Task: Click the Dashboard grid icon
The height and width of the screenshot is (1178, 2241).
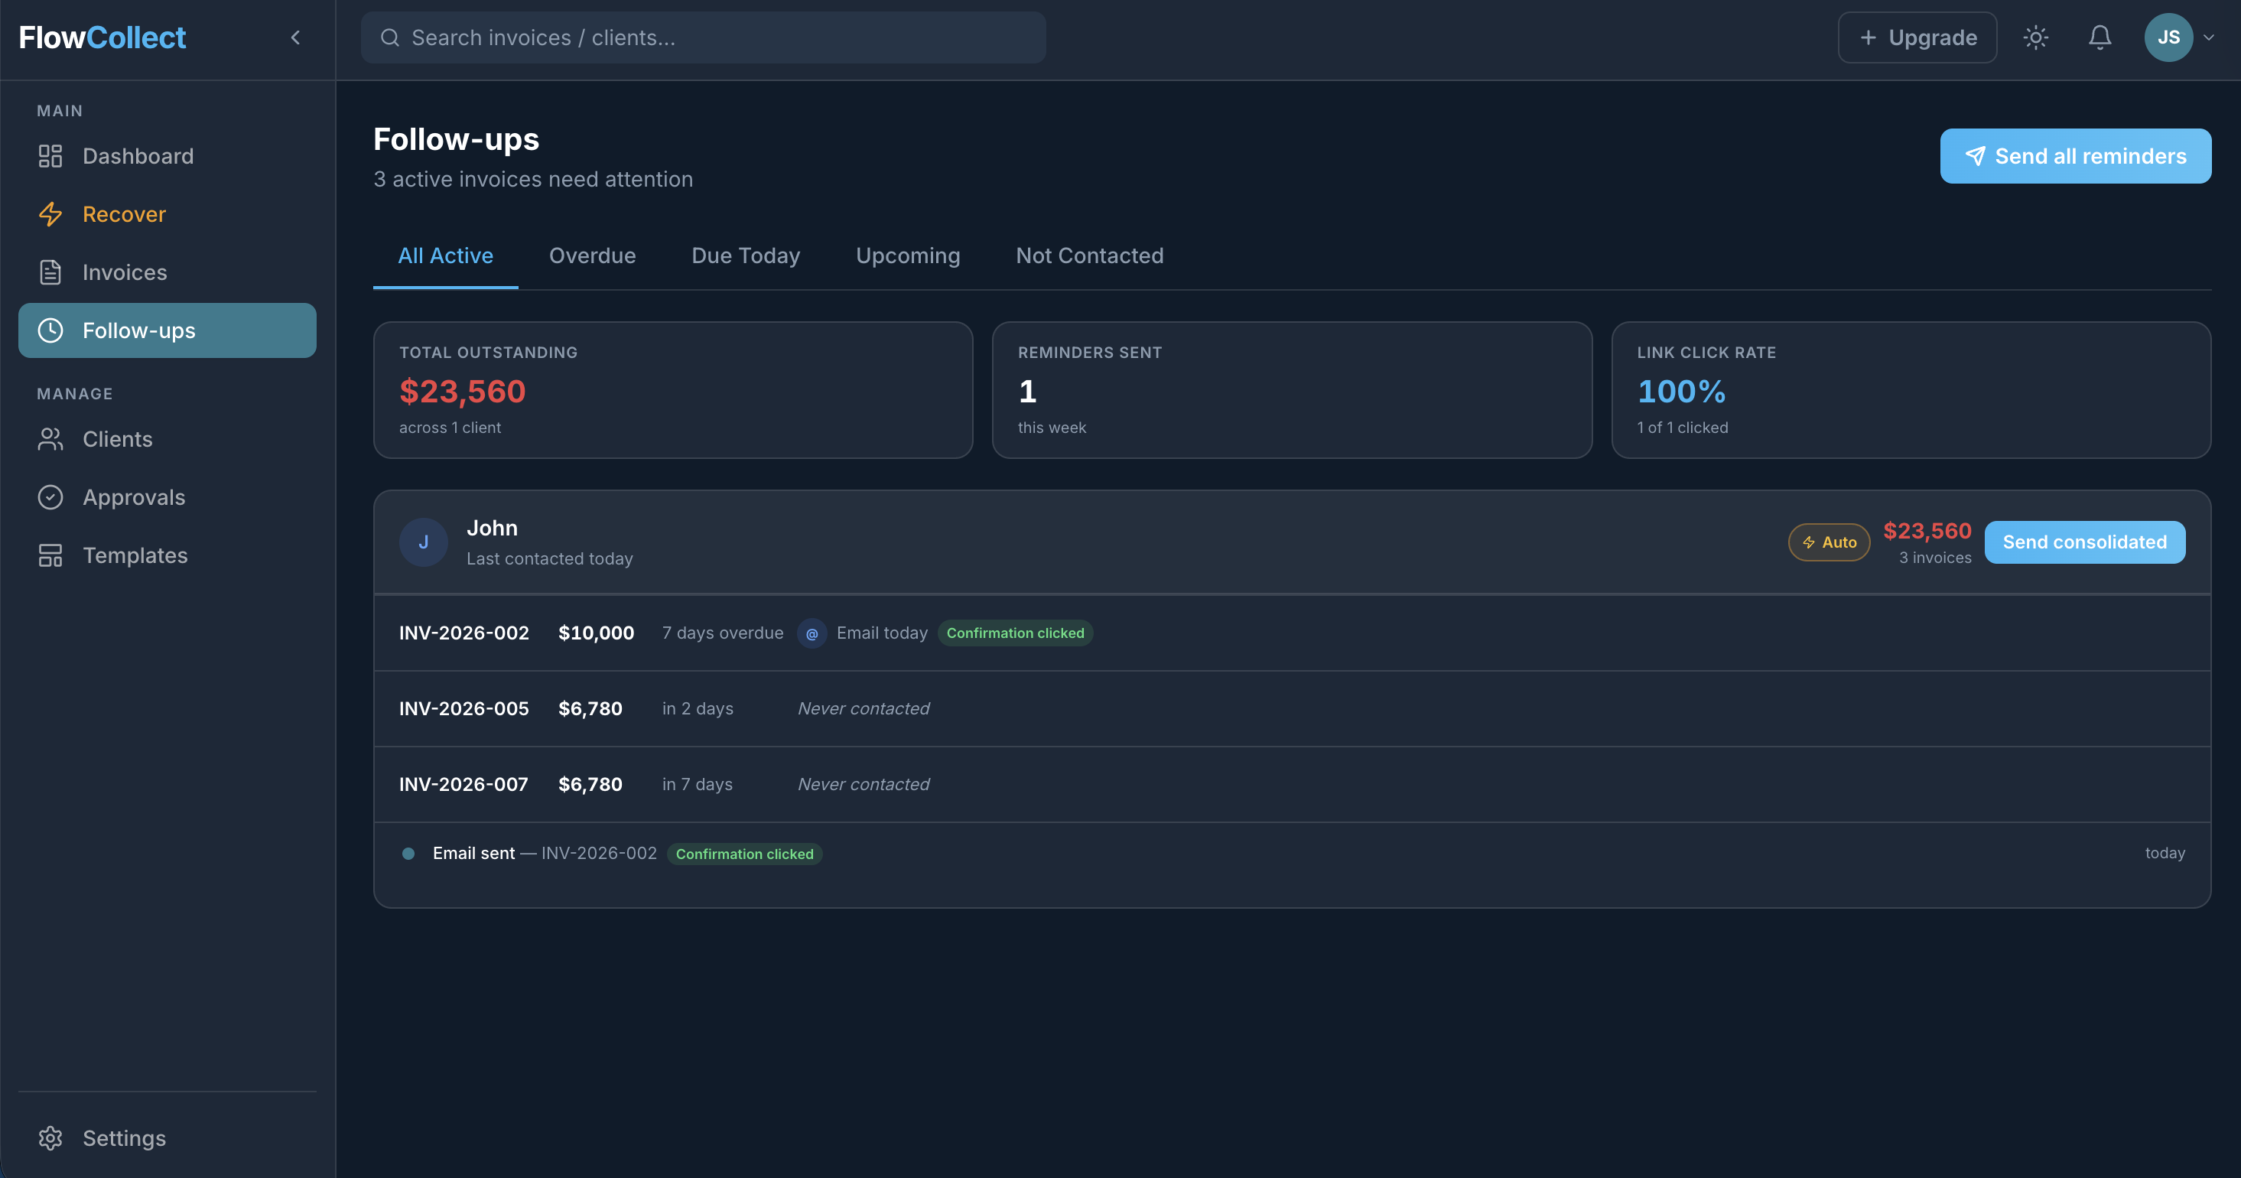Action: [50, 156]
